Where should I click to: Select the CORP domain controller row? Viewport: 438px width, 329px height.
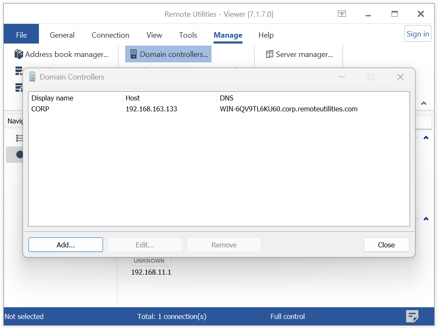click(40, 109)
